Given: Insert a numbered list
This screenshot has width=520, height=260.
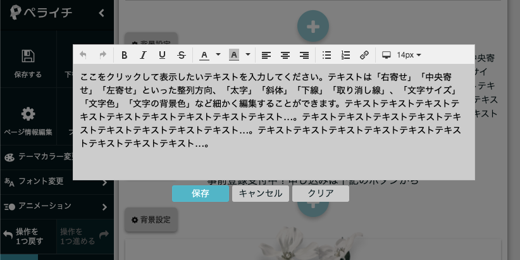Looking at the screenshot, I should click(345, 55).
